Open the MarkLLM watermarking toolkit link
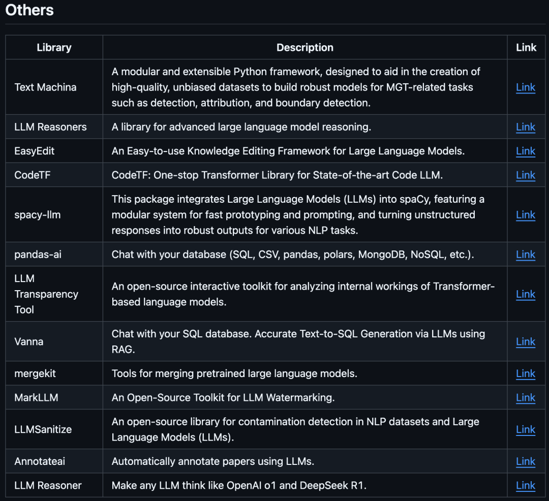549x501 pixels. pos(526,398)
